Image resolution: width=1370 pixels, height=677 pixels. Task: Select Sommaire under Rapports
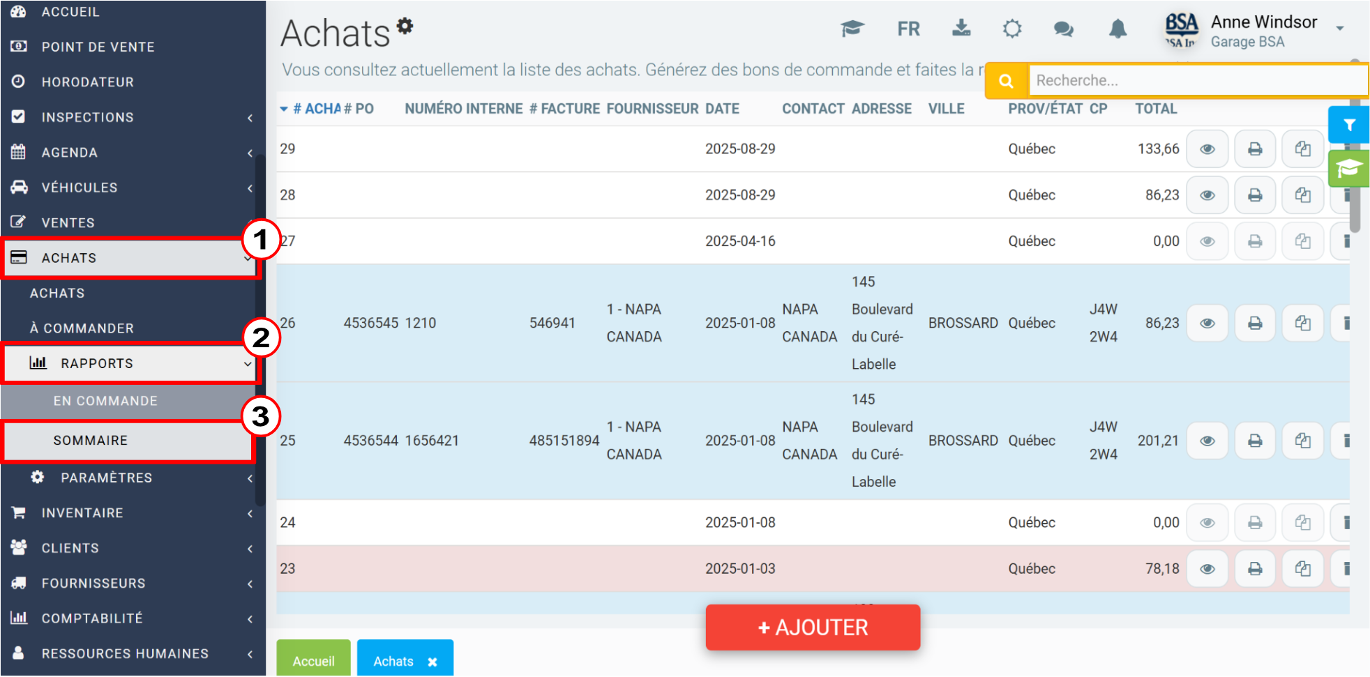pos(128,441)
